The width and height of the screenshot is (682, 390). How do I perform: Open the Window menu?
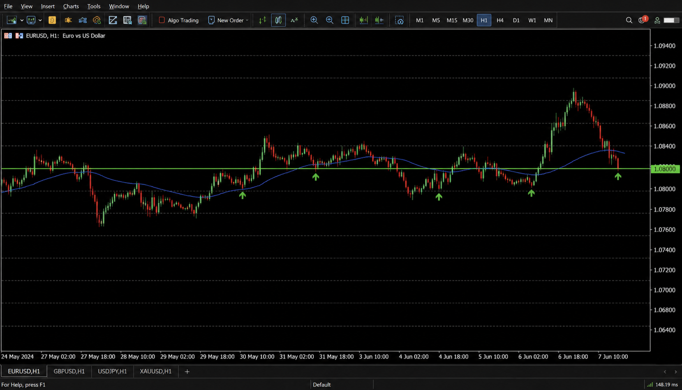point(119,6)
